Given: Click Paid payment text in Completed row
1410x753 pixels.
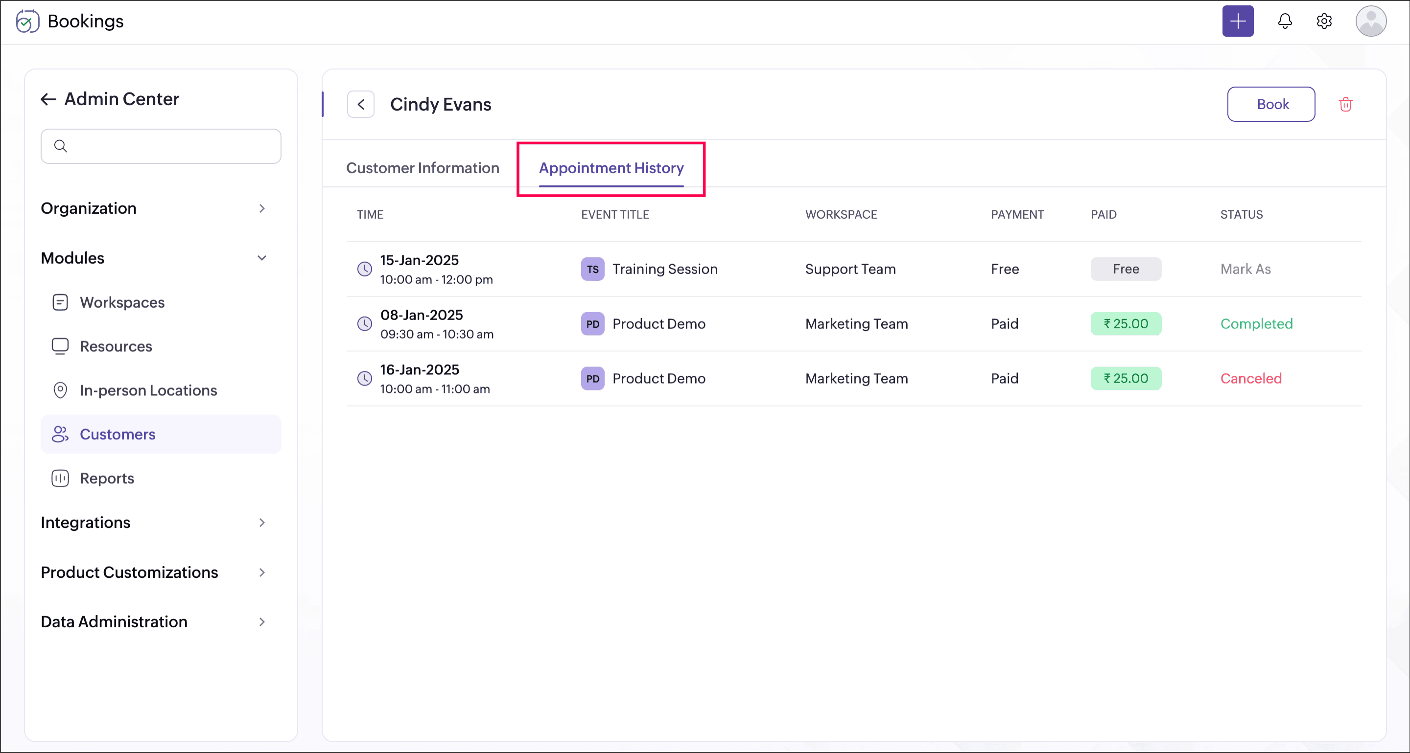Looking at the screenshot, I should tap(1005, 324).
